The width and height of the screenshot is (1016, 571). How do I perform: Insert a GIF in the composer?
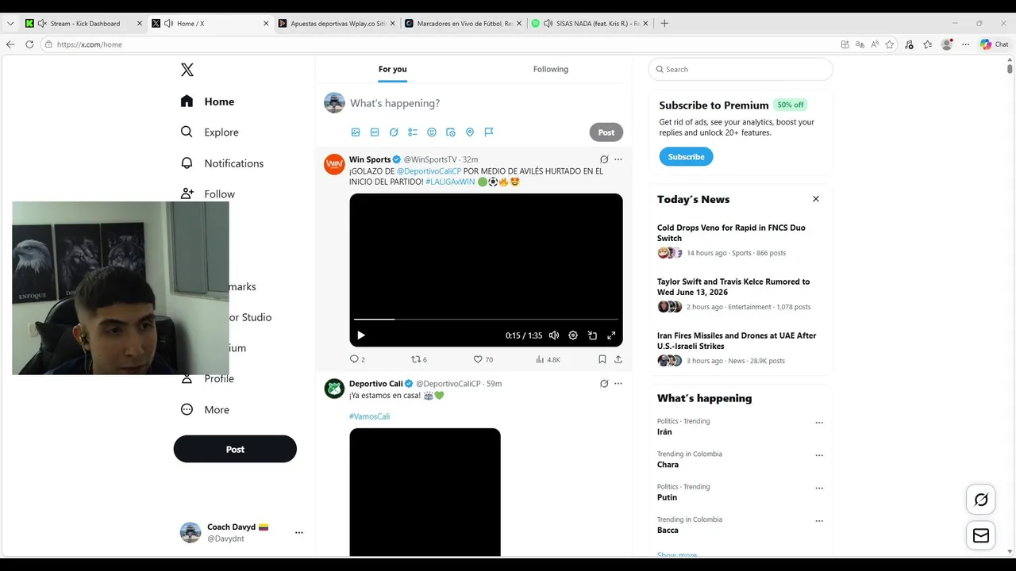pyautogui.click(x=375, y=132)
